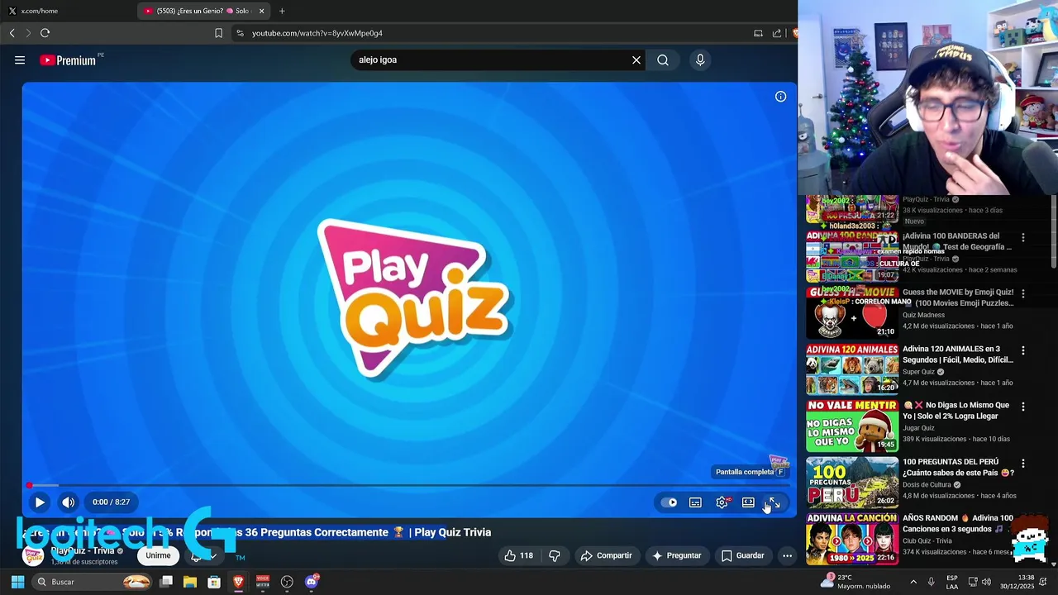
Task: Open more actions three-dot menu below video
Action: coord(787,555)
